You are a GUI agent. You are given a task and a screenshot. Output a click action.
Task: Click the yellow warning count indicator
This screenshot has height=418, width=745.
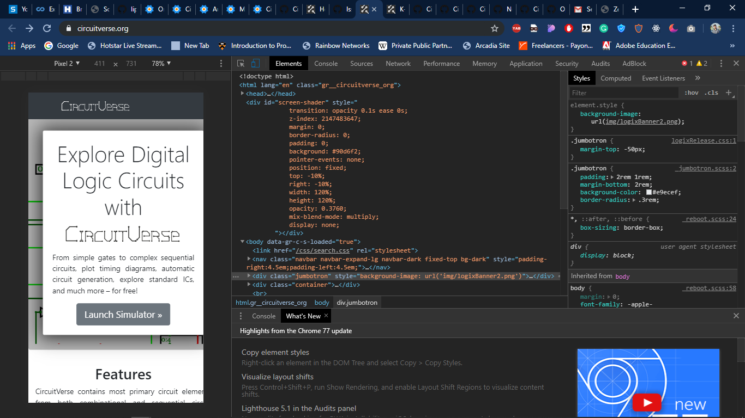[x=702, y=64]
